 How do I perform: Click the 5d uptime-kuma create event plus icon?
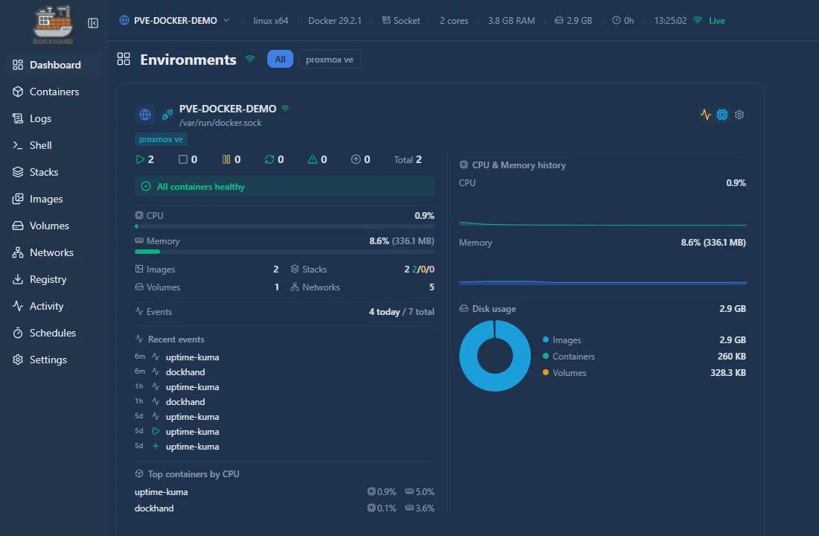[156, 446]
